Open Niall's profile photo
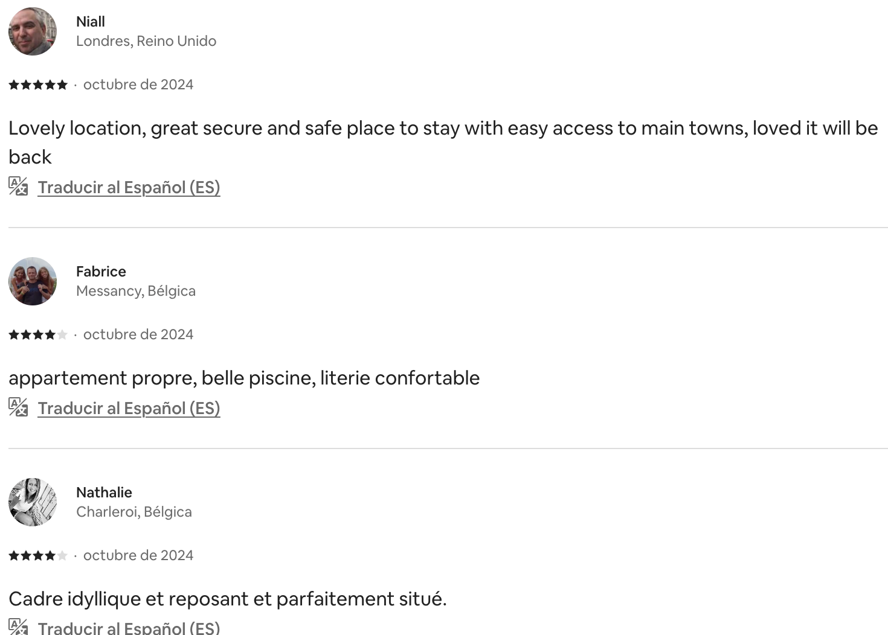The width and height of the screenshot is (888, 635). [33, 31]
